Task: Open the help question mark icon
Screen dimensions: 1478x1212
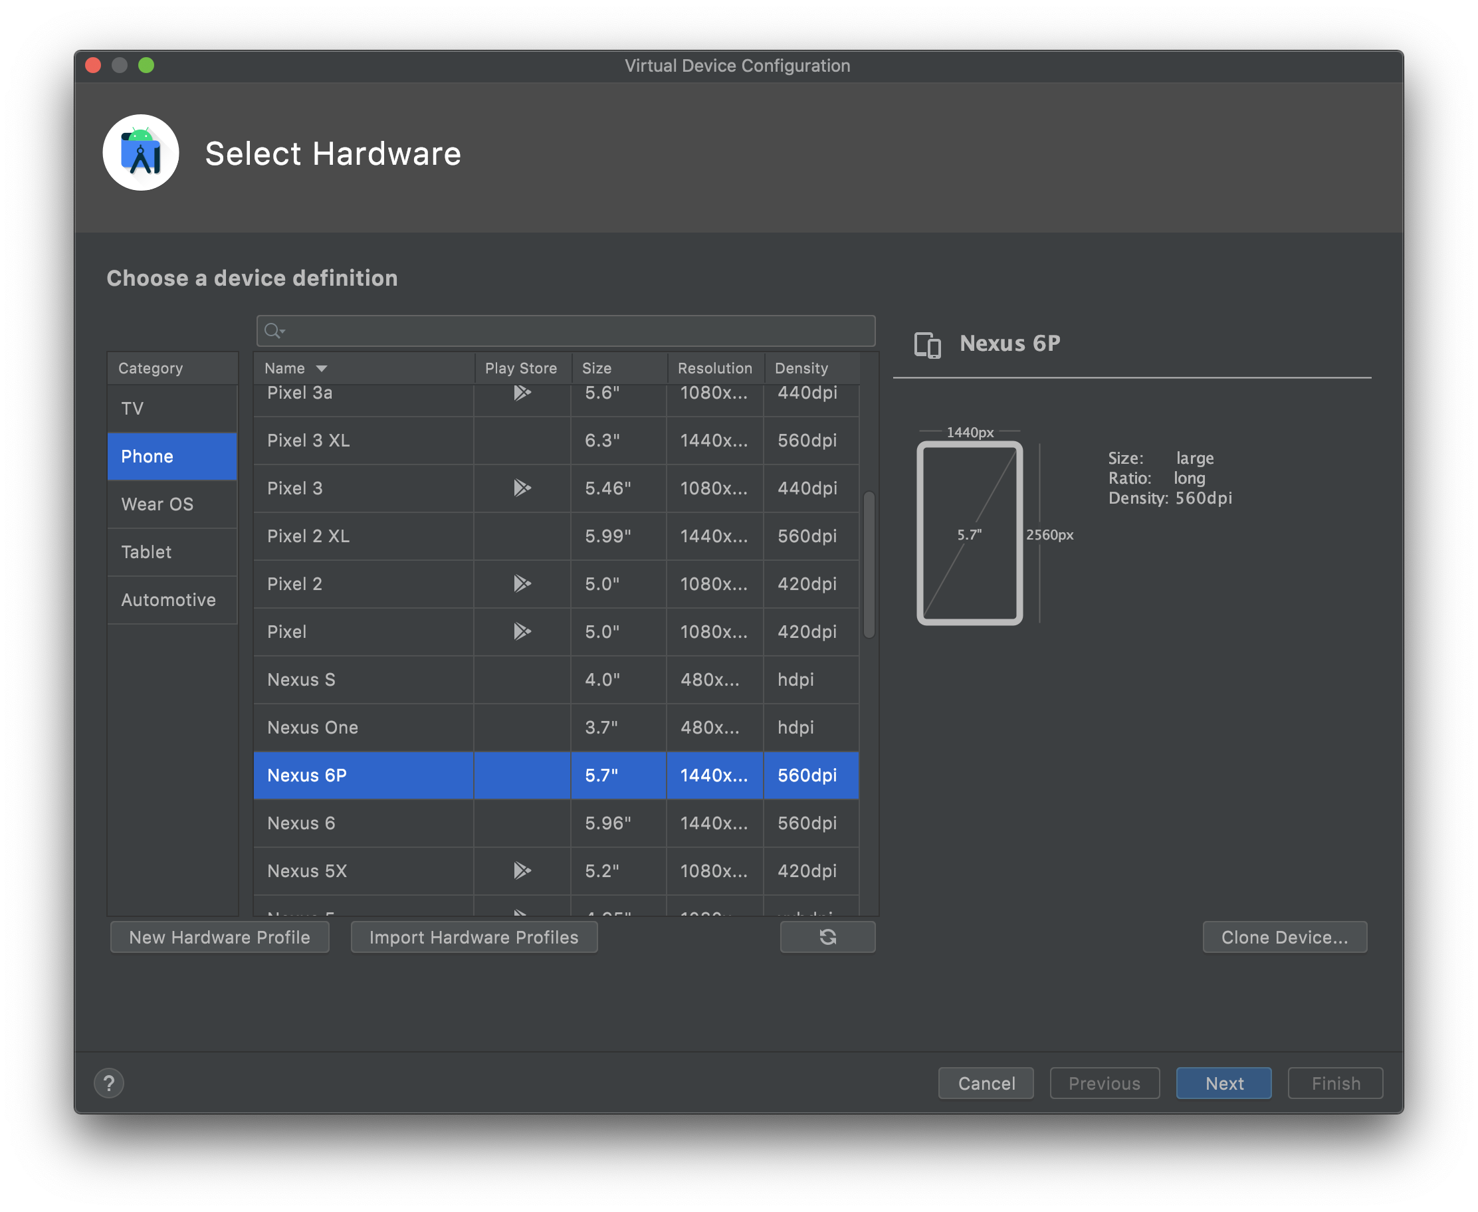Action: pos(109,1083)
